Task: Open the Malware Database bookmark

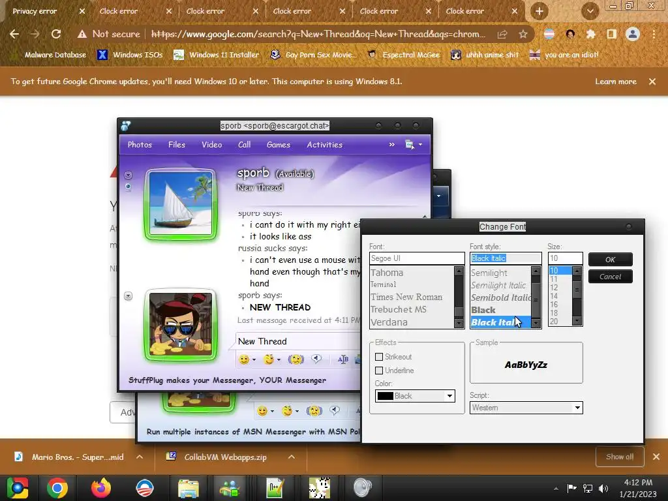Action: (50, 55)
